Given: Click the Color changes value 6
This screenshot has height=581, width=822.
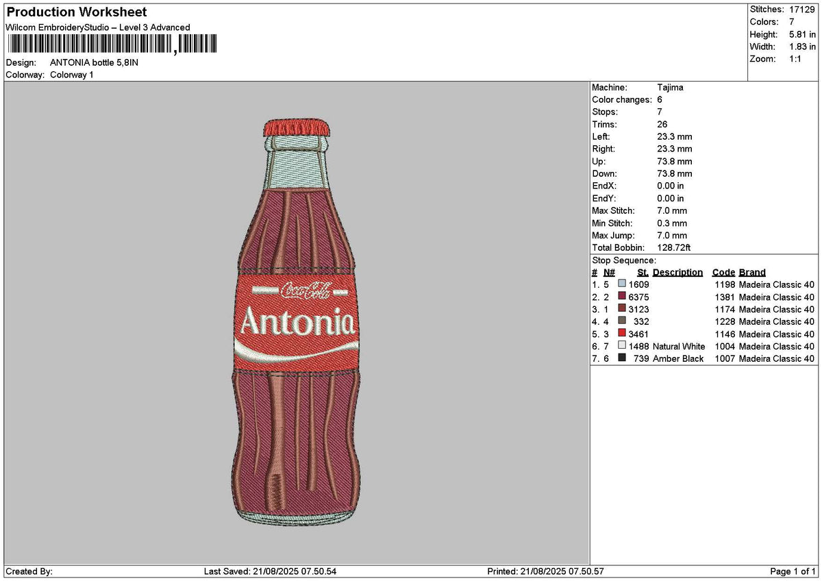Looking at the screenshot, I should point(660,99).
